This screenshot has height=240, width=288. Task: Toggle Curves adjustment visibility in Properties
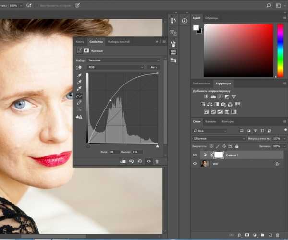[x=149, y=161]
